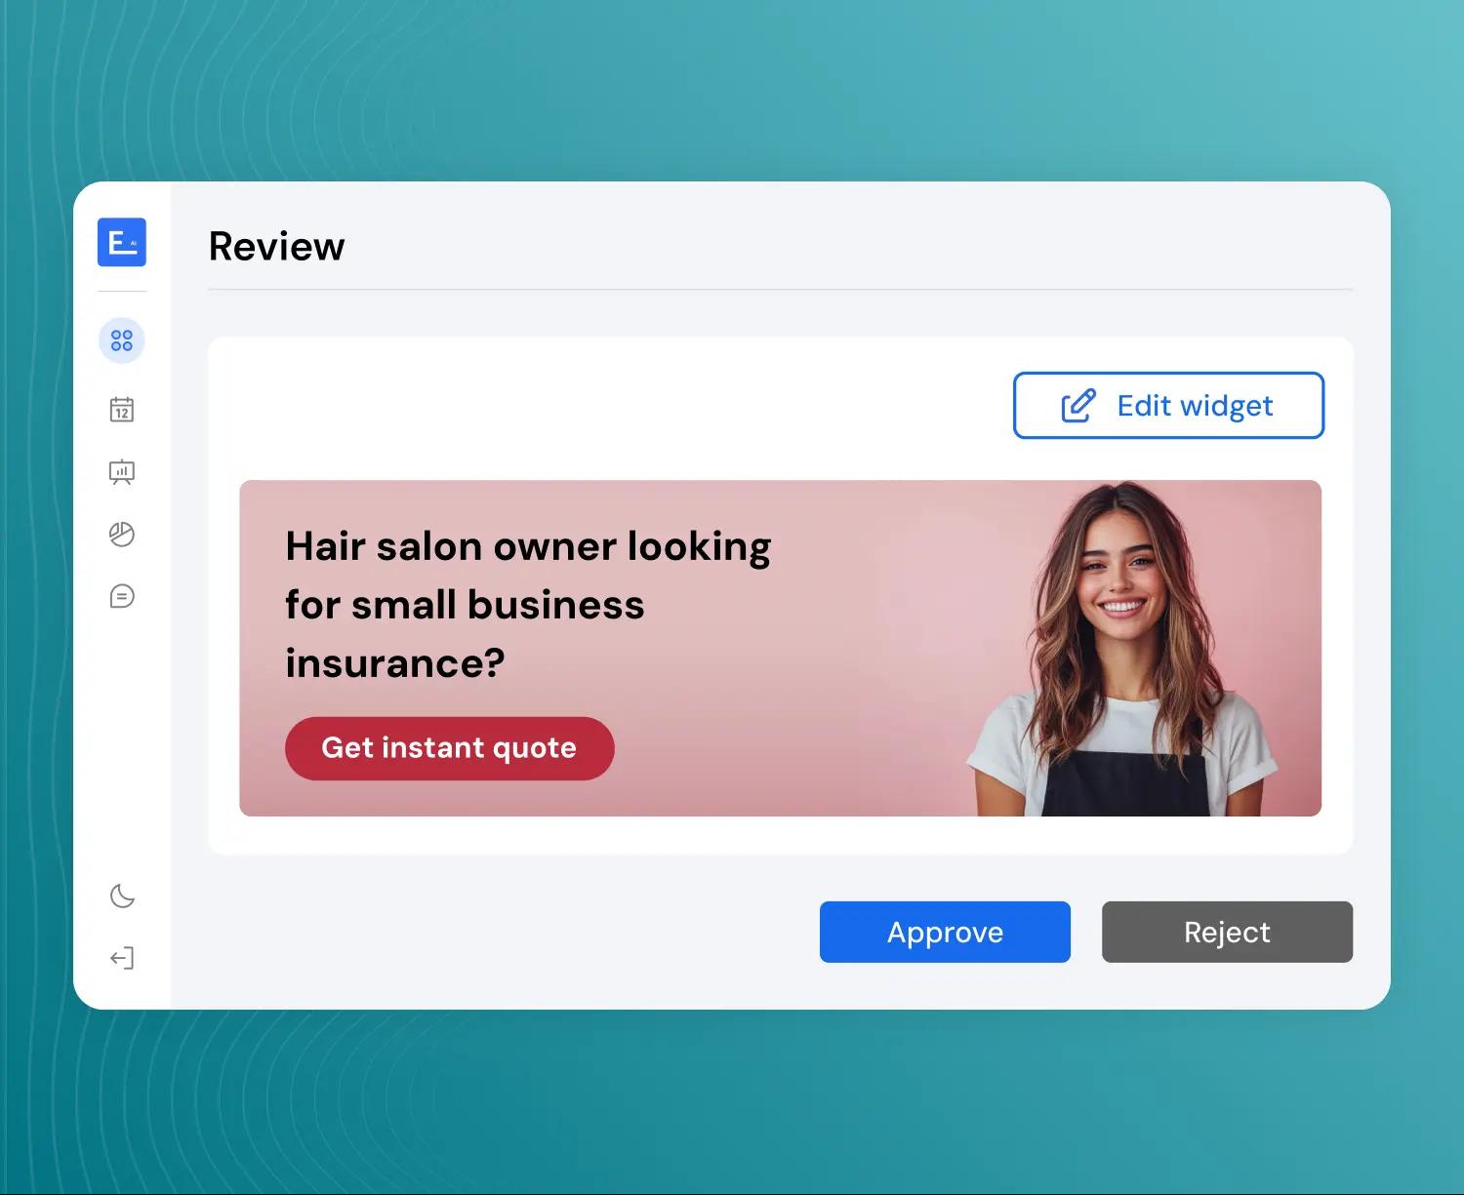Click the blue E logo in sidebar

pyautogui.click(x=122, y=242)
